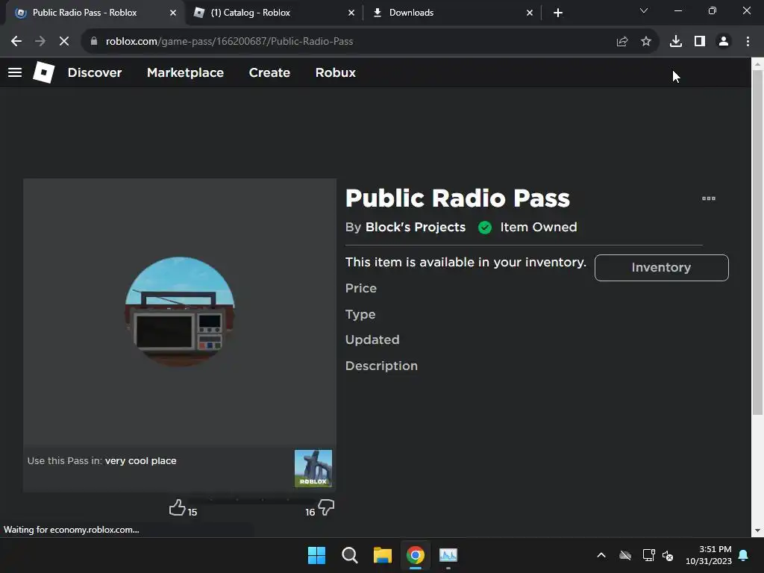This screenshot has height=573, width=764.
Task: Like the pass with thumbs up
Action: pyautogui.click(x=177, y=507)
